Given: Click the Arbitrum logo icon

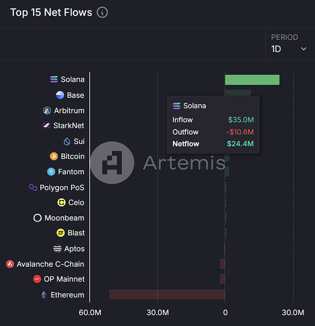Looking at the screenshot, I should [47, 110].
